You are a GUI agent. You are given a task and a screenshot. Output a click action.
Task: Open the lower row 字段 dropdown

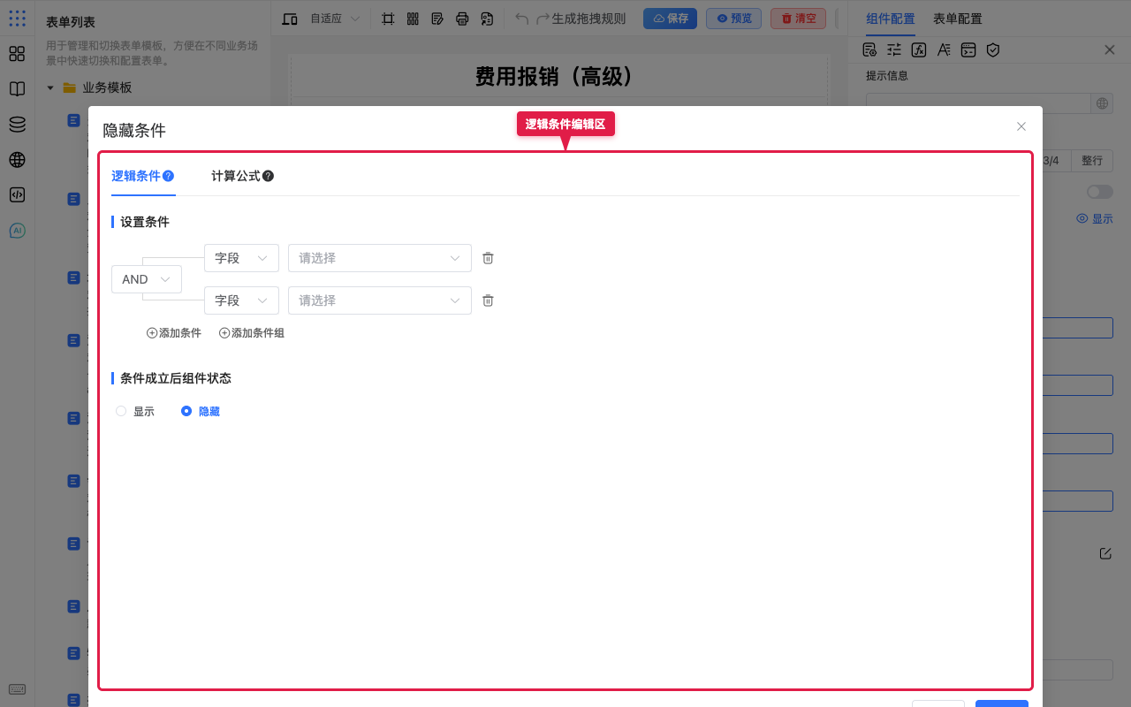point(241,300)
